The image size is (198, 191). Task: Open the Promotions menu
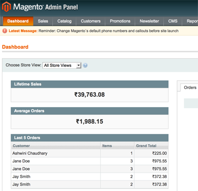pyautogui.click(x=120, y=21)
